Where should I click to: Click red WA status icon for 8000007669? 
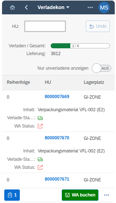click(40, 126)
